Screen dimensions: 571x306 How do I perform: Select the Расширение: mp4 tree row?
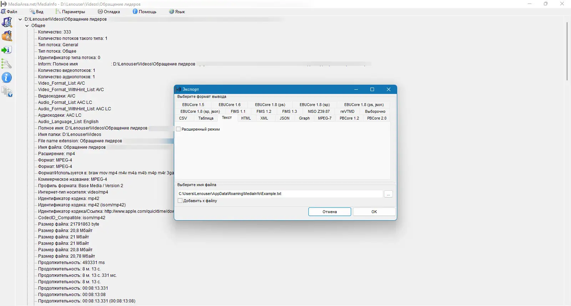coord(56,154)
